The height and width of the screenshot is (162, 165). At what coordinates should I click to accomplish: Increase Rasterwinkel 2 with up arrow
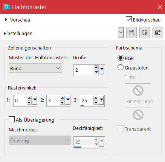(x=62, y=98)
